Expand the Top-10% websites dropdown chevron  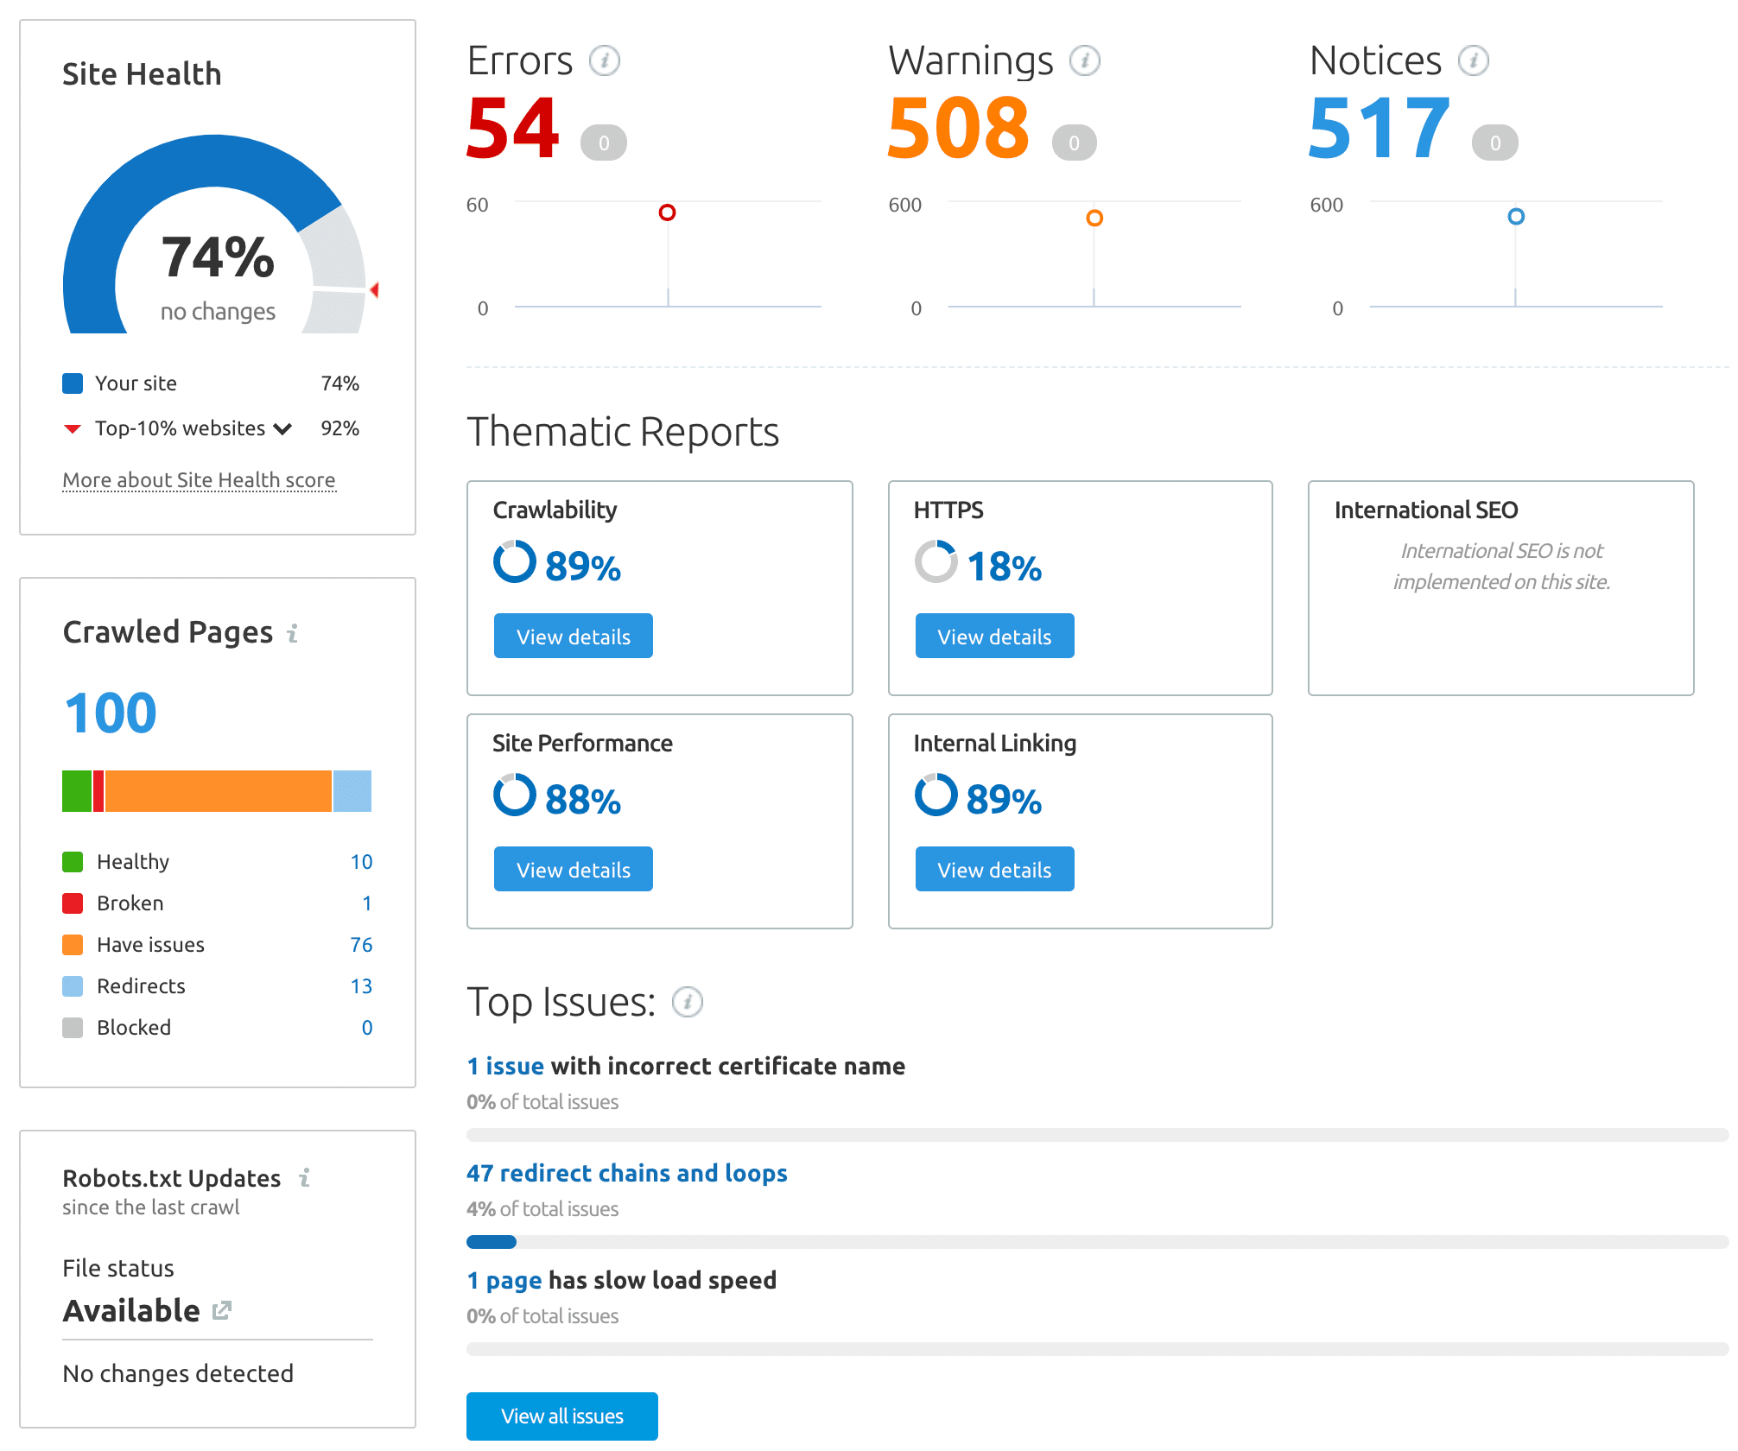tap(282, 429)
